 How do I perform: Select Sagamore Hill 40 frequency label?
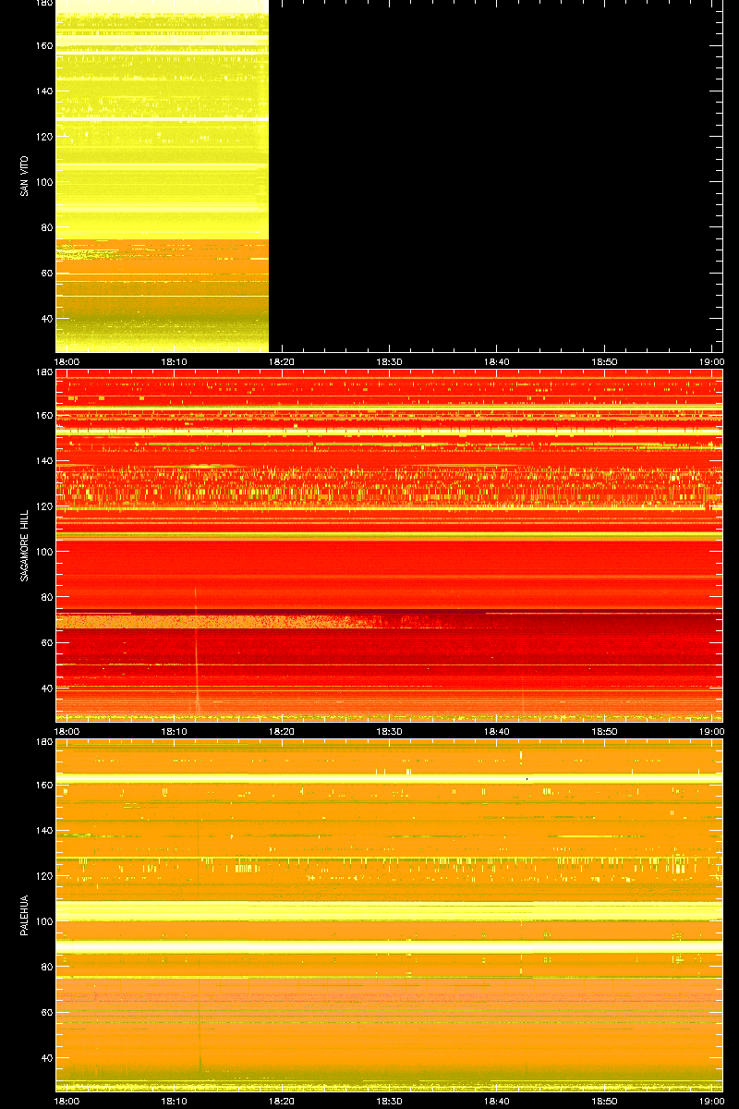coord(46,688)
